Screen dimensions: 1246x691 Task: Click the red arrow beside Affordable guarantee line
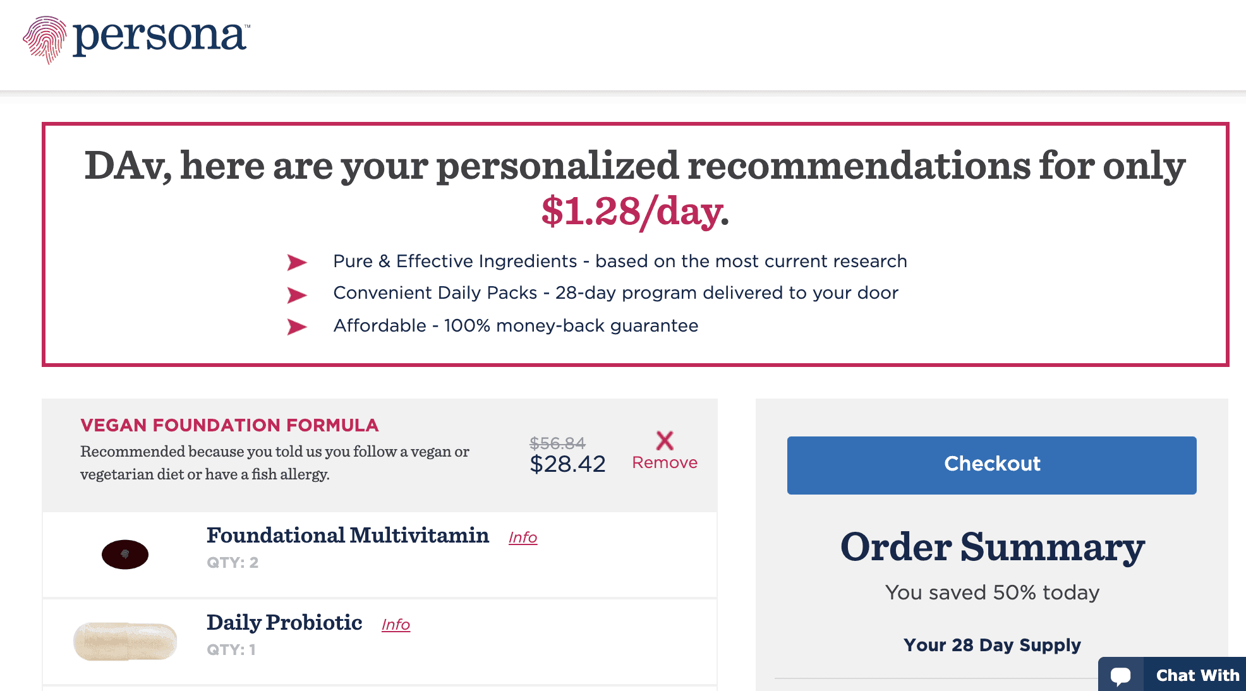297,327
